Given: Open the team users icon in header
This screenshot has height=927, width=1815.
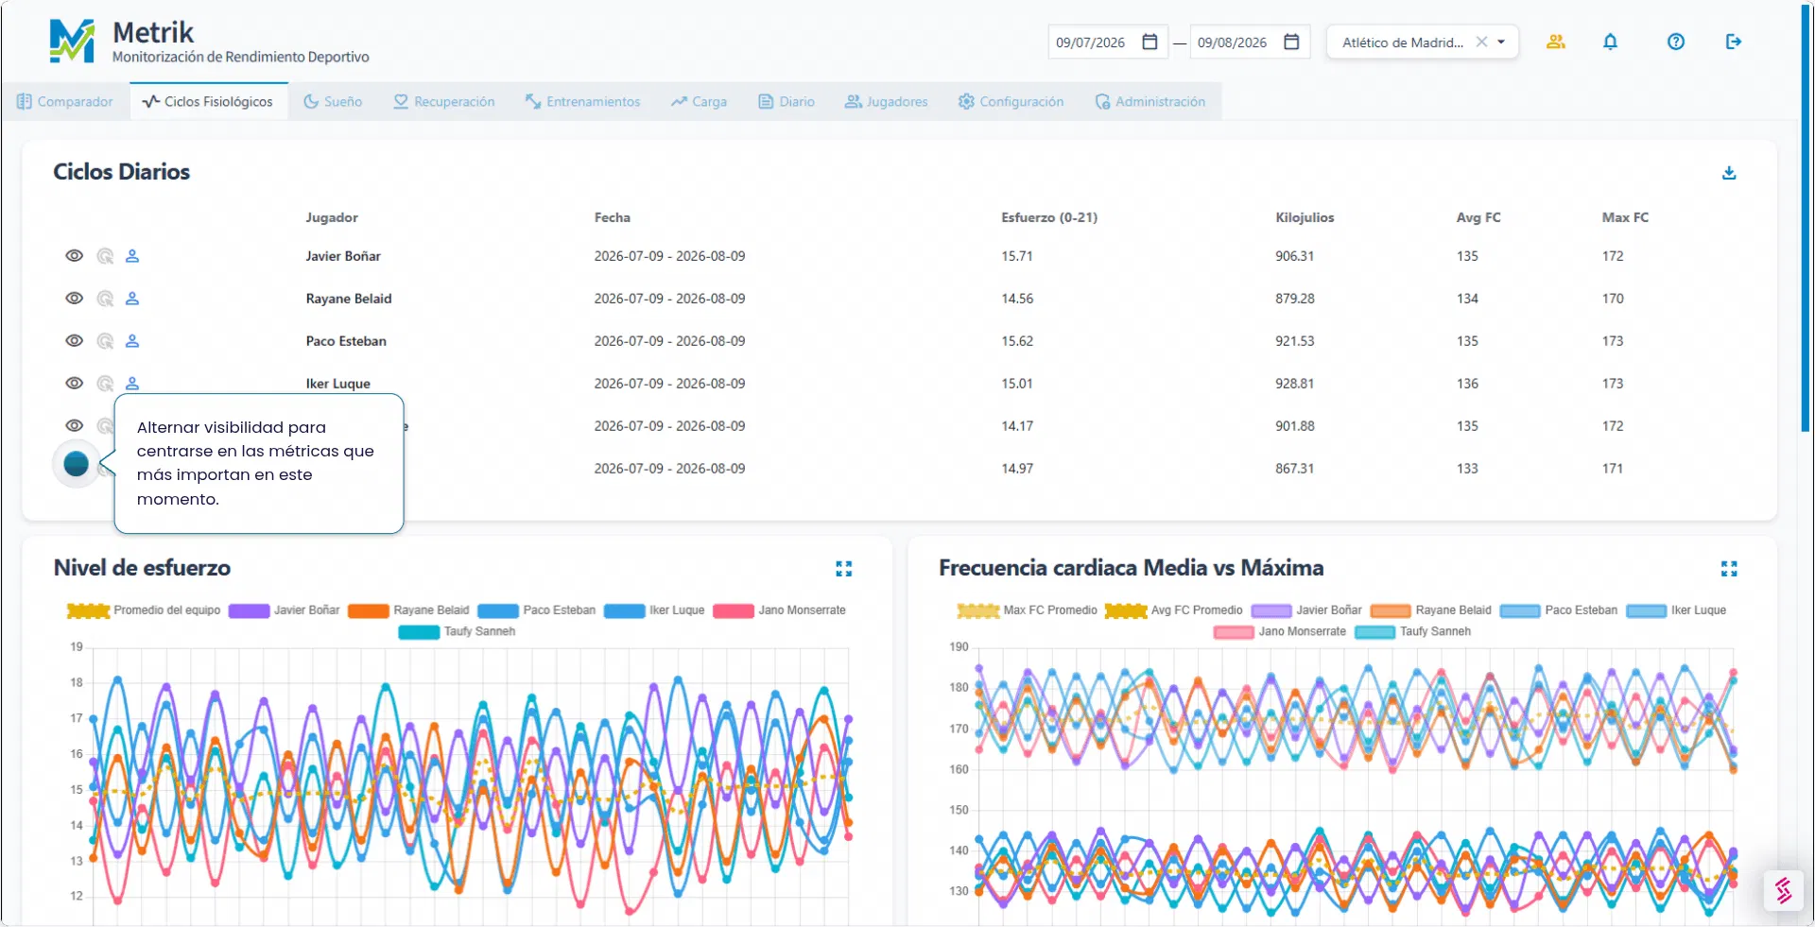Looking at the screenshot, I should pos(1555,42).
